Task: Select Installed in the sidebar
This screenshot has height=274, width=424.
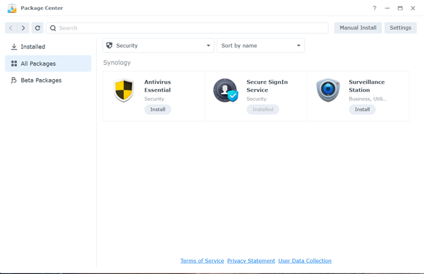Action: pyautogui.click(x=48, y=46)
